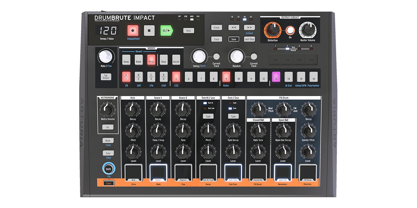This screenshot has height=208, width=417.
Task: Switch to Song mode
Action: (x=126, y=59)
